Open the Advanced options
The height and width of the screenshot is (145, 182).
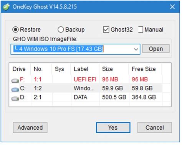click(30, 127)
